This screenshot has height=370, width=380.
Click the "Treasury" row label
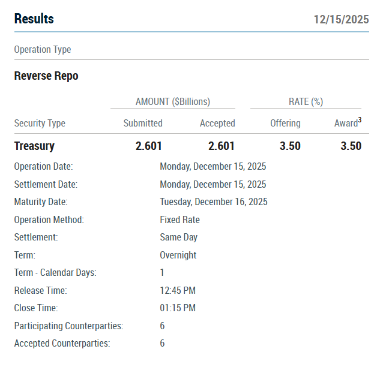(34, 146)
